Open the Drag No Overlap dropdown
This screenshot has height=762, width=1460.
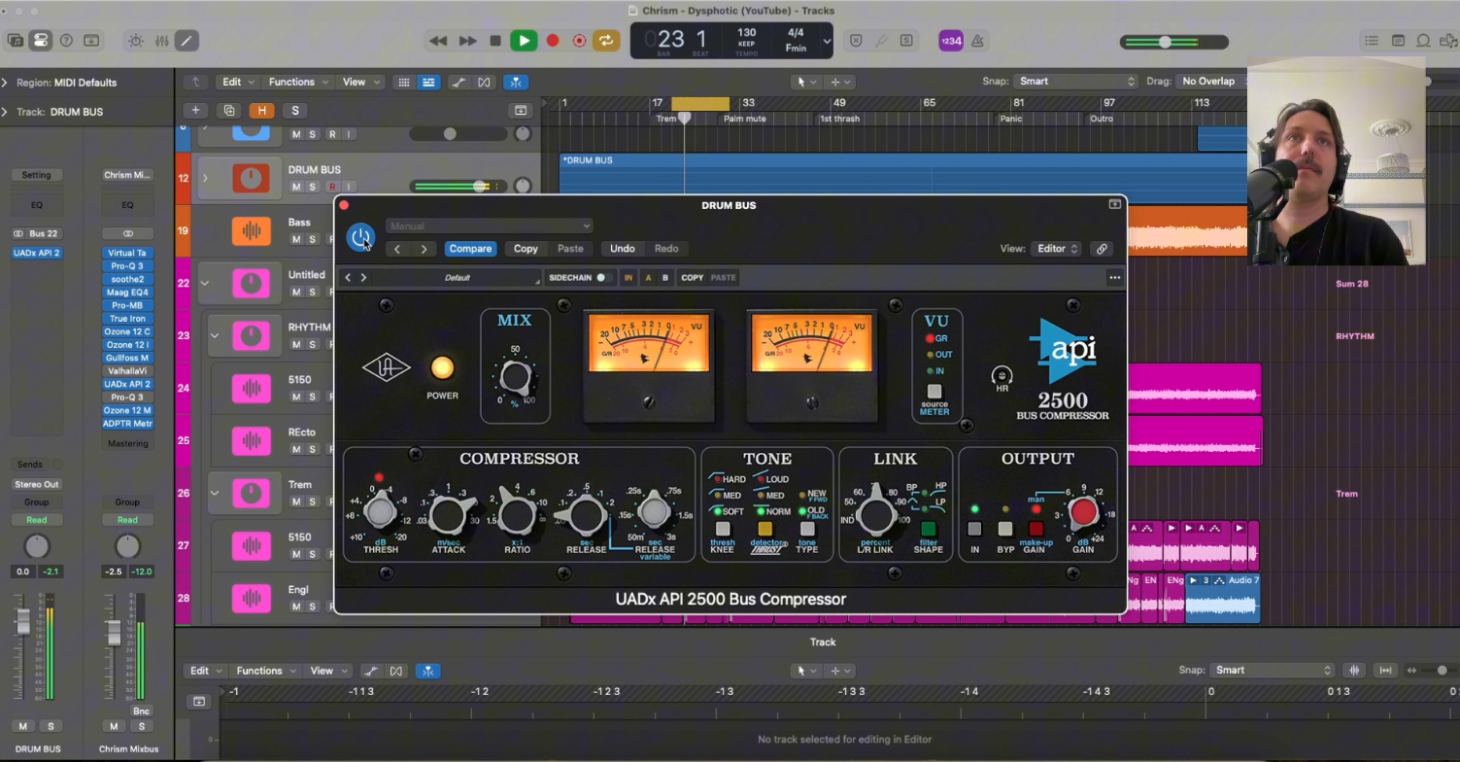point(1210,81)
